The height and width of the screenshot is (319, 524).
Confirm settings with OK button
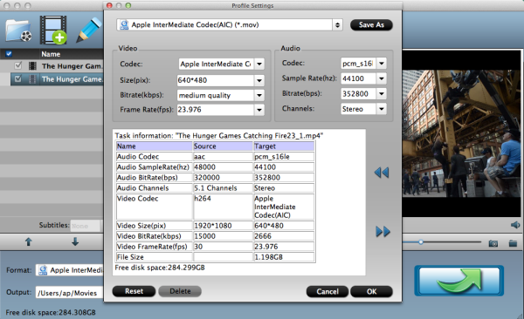click(372, 292)
